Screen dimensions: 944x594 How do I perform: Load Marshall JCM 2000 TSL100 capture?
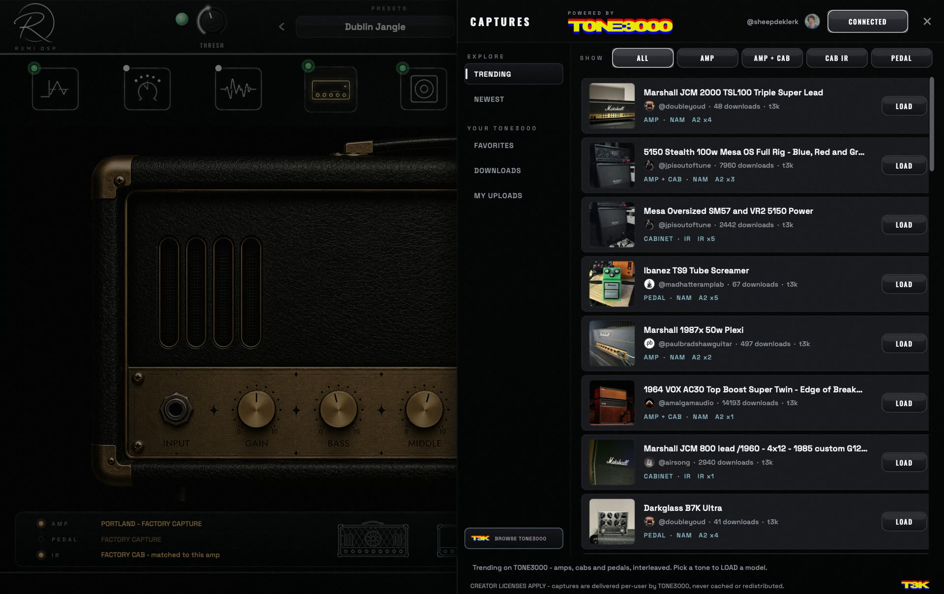904,106
